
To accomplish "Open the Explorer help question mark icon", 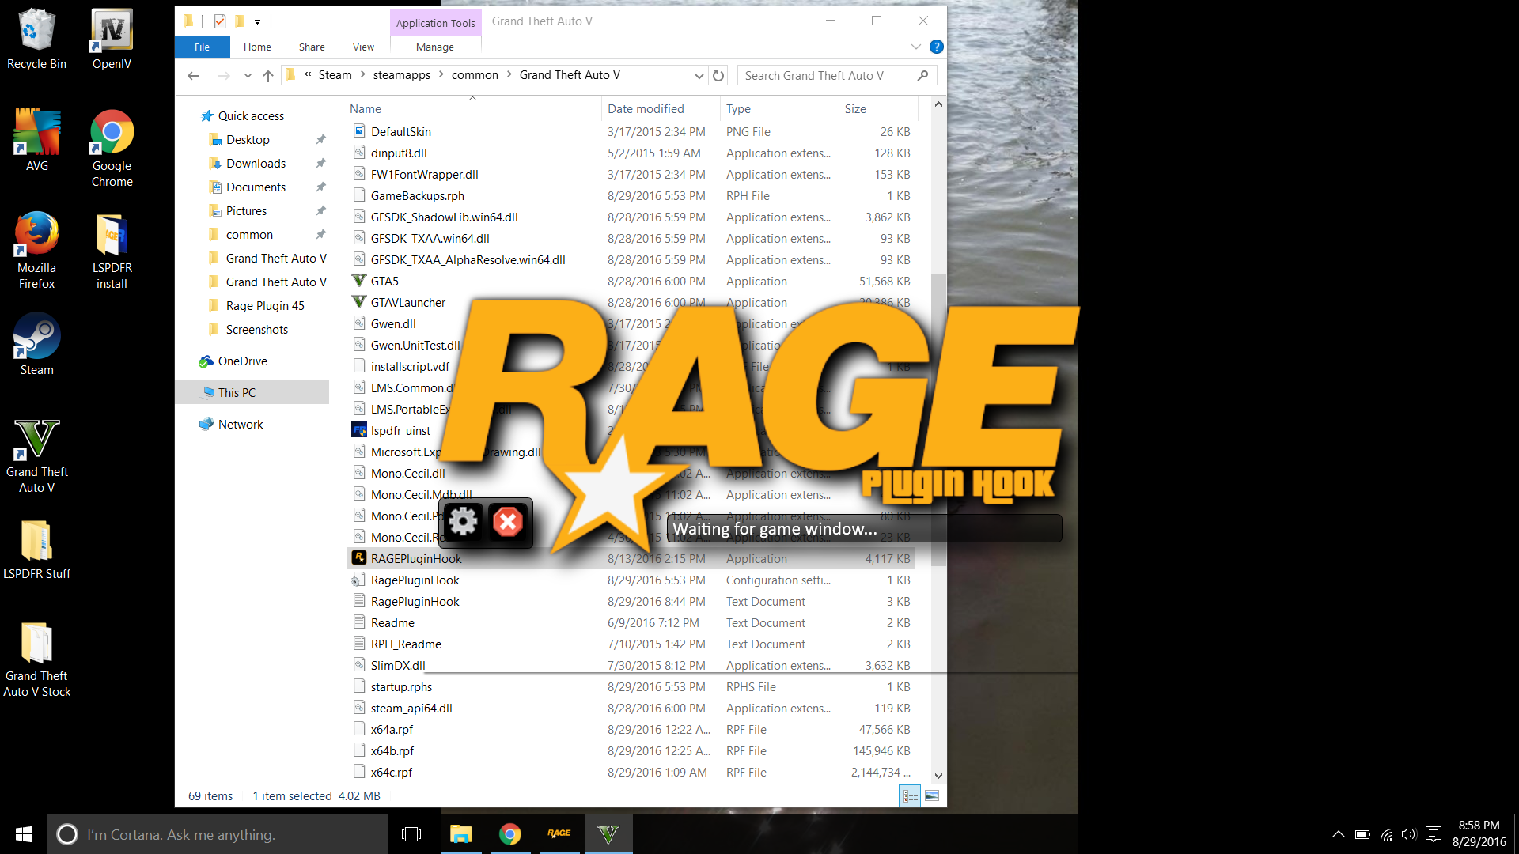I will 936,47.
